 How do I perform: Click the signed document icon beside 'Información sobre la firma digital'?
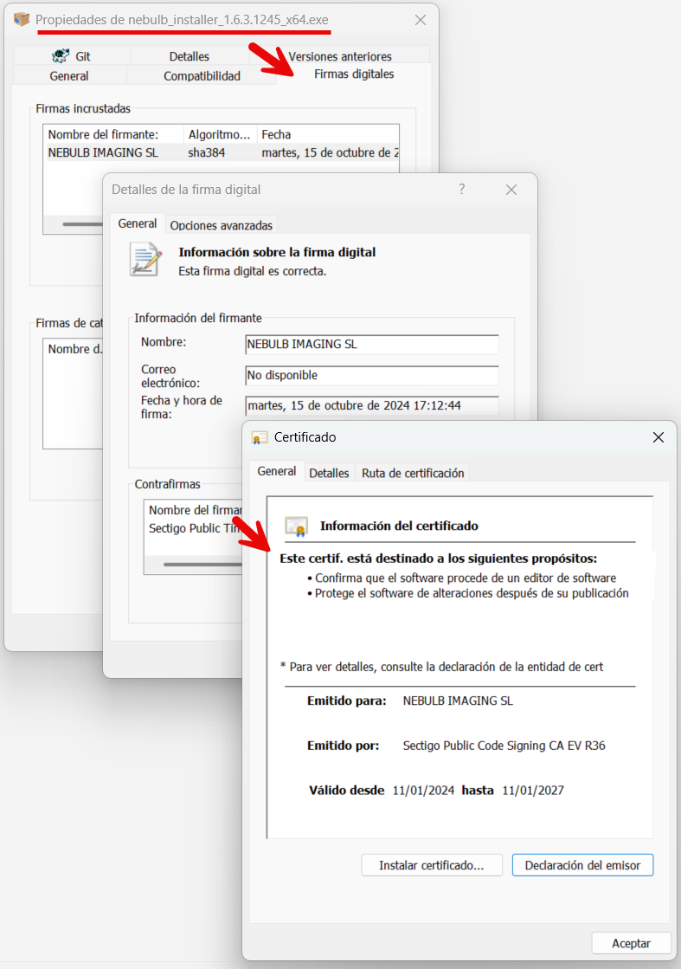point(145,259)
